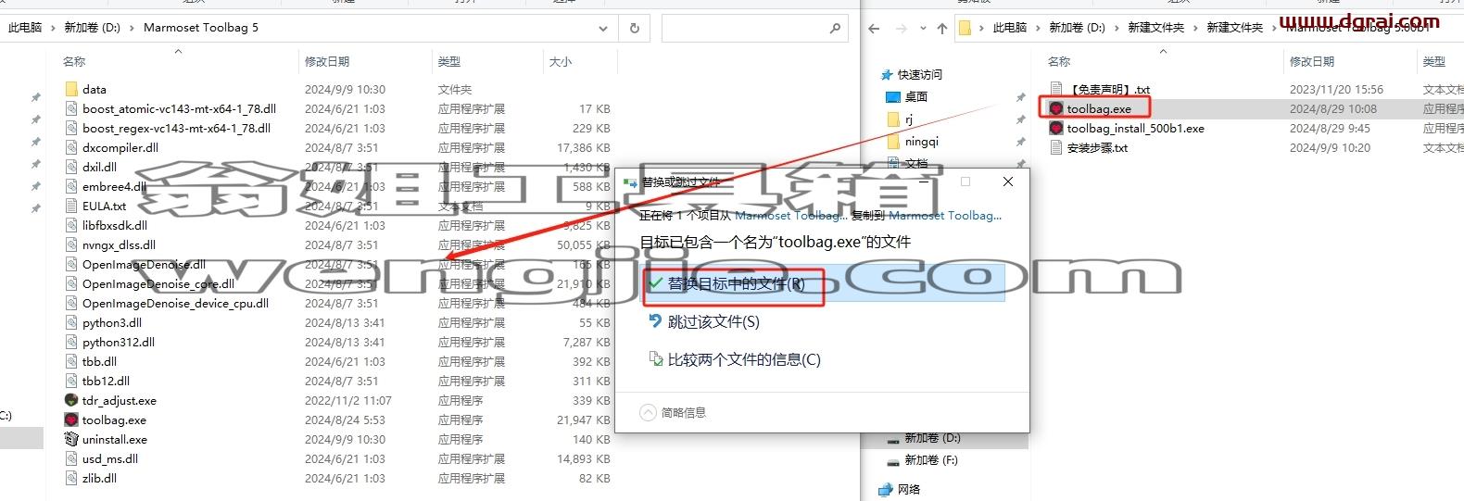Viewport: 1464px width, 501px height.
Task: Select libfbxsdk.dll file
Action: click(x=115, y=225)
